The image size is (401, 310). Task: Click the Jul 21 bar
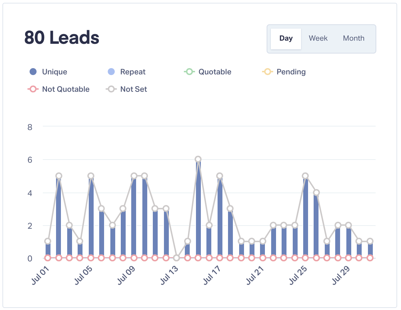coord(263,250)
